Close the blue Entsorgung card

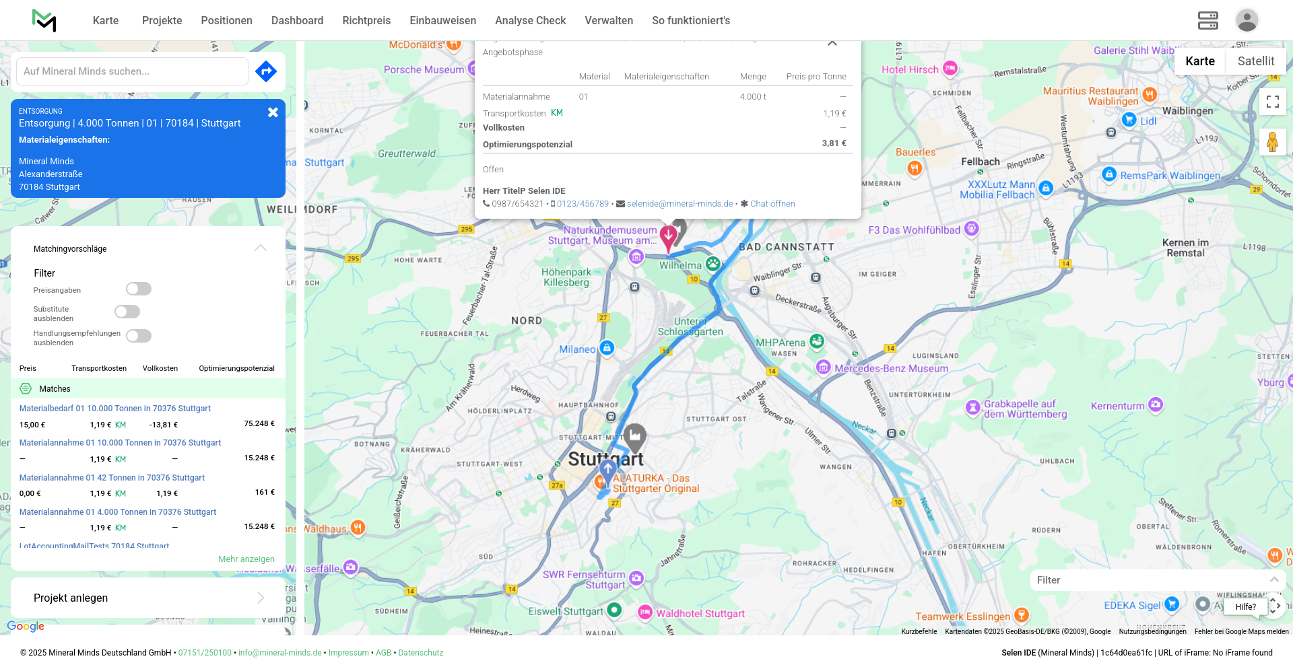tap(273, 112)
